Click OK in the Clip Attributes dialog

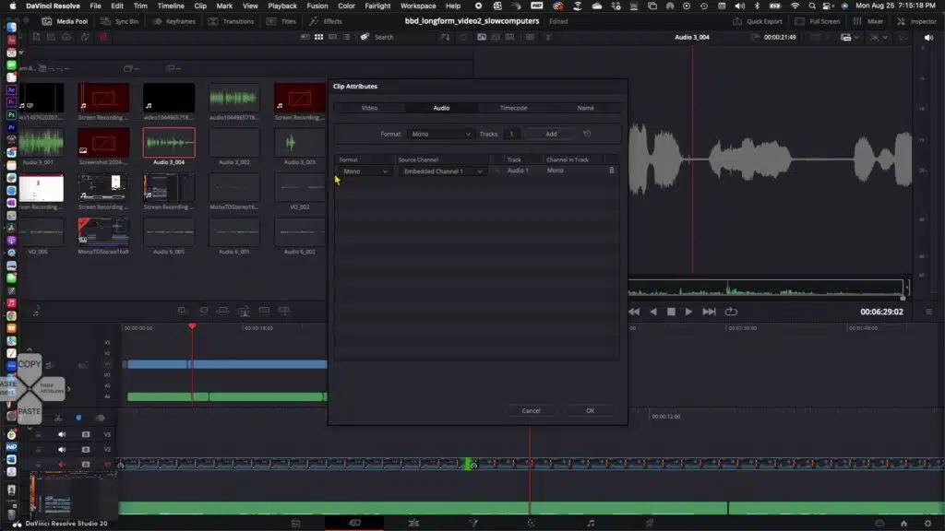[590, 410]
